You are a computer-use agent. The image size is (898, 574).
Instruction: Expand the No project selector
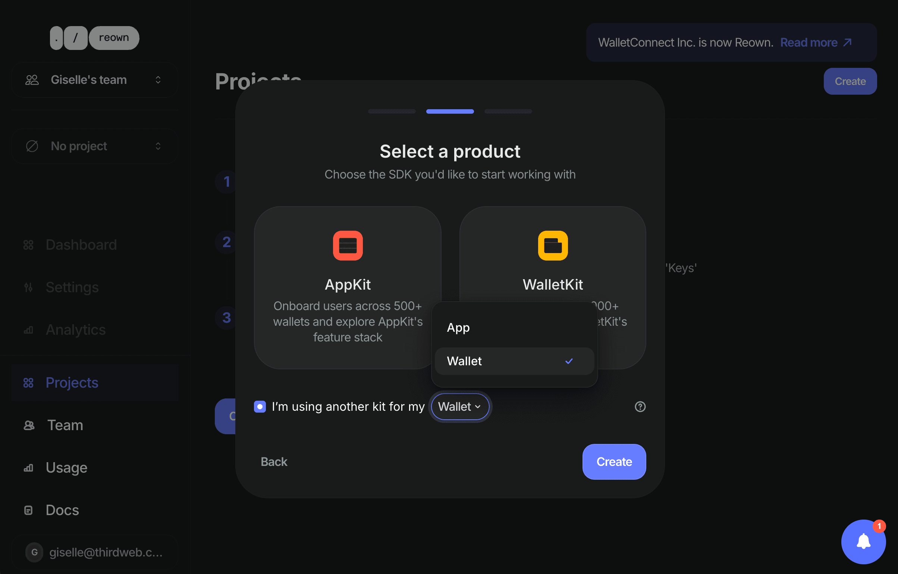pos(95,146)
